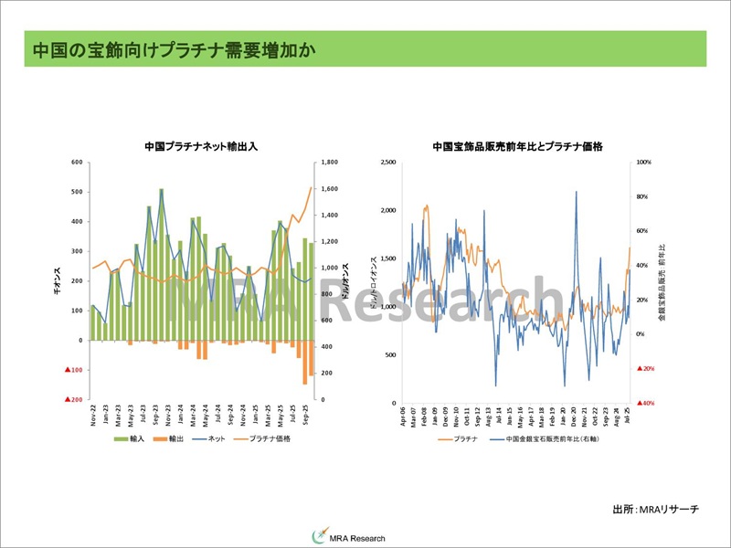
Task: Click the chart title 中国プラチナネット輸出入
Action: 201,146
